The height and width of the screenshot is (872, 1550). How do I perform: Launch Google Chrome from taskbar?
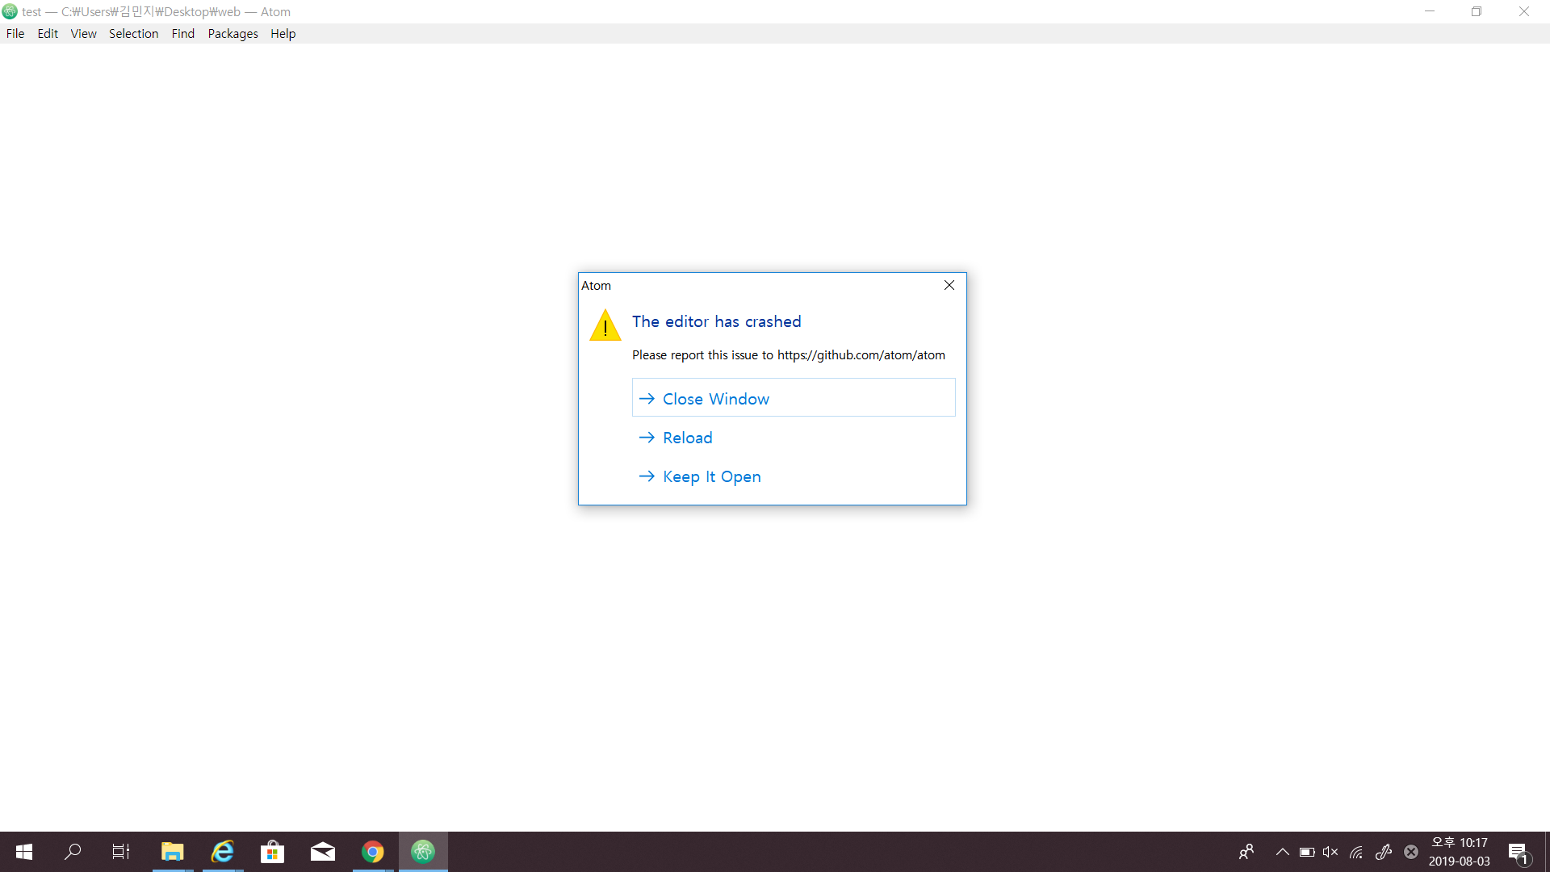click(x=373, y=851)
